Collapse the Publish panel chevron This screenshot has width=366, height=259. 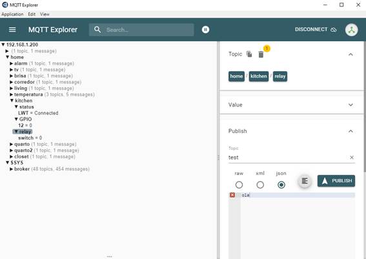[x=351, y=131]
